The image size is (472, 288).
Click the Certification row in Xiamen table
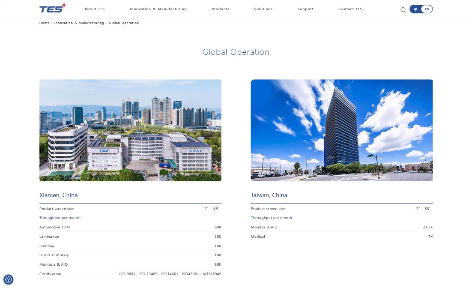(130, 274)
